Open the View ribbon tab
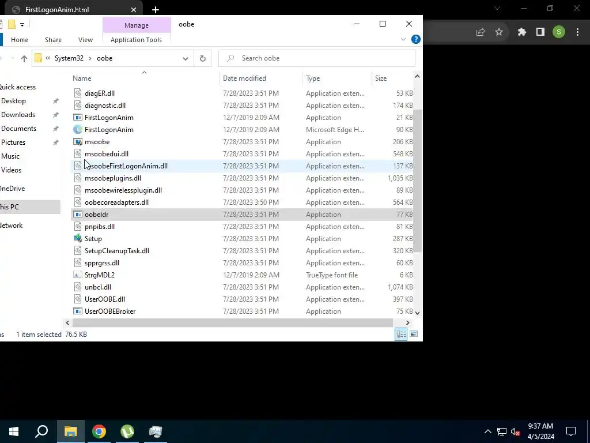Image resolution: width=590 pixels, height=443 pixels. click(85, 40)
